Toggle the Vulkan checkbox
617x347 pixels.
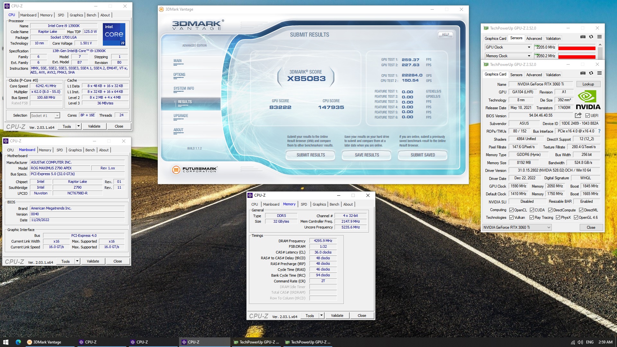511,218
